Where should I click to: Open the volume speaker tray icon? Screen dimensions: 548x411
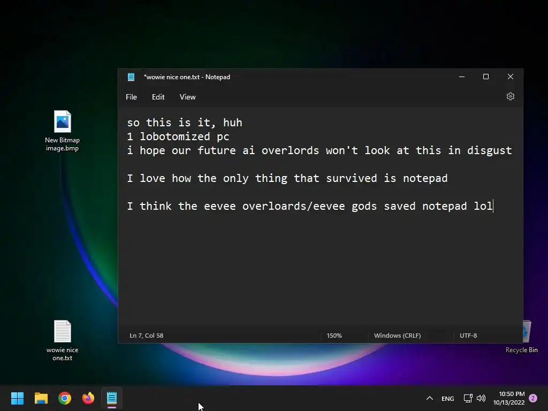click(481, 398)
